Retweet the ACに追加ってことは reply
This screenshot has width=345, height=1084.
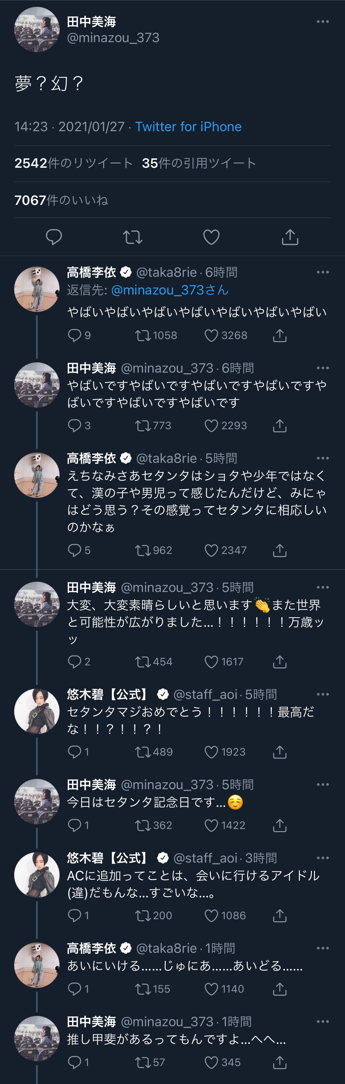(x=143, y=915)
